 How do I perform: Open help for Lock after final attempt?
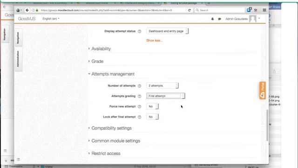point(140,117)
